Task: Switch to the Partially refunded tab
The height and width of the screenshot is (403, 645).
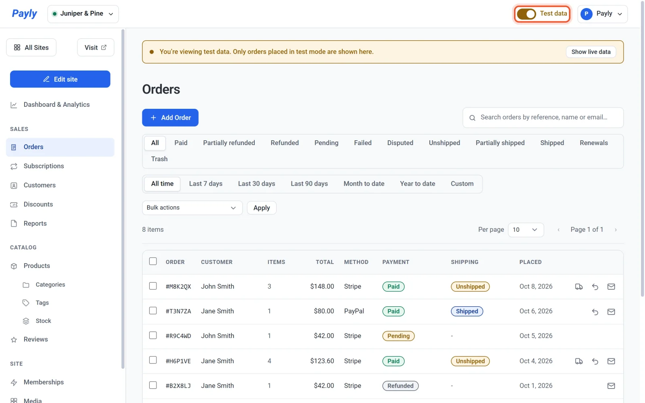Action: point(229,143)
